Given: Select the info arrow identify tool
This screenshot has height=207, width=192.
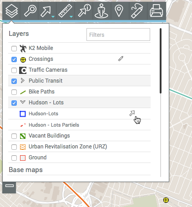Looking at the screenshot, I should coord(84,10).
